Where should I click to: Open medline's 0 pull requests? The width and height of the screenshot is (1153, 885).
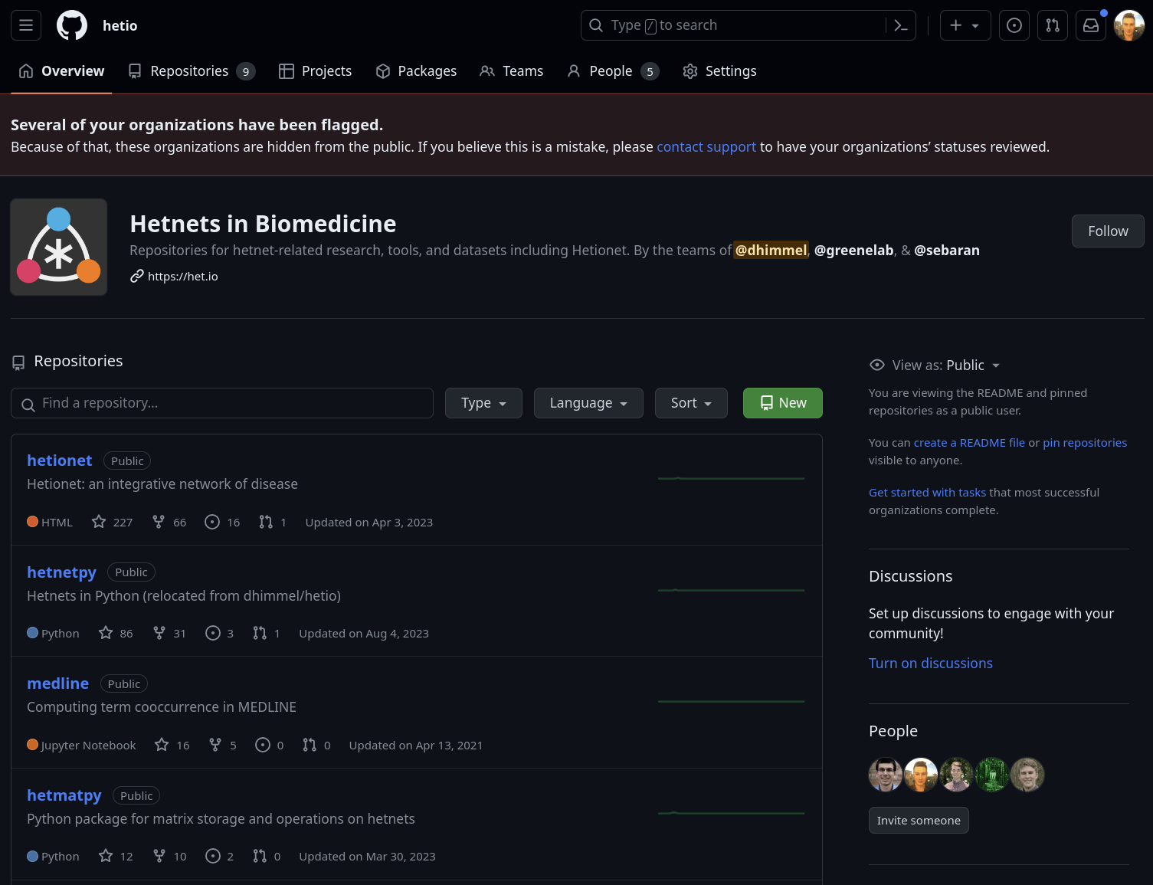[x=316, y=745]
